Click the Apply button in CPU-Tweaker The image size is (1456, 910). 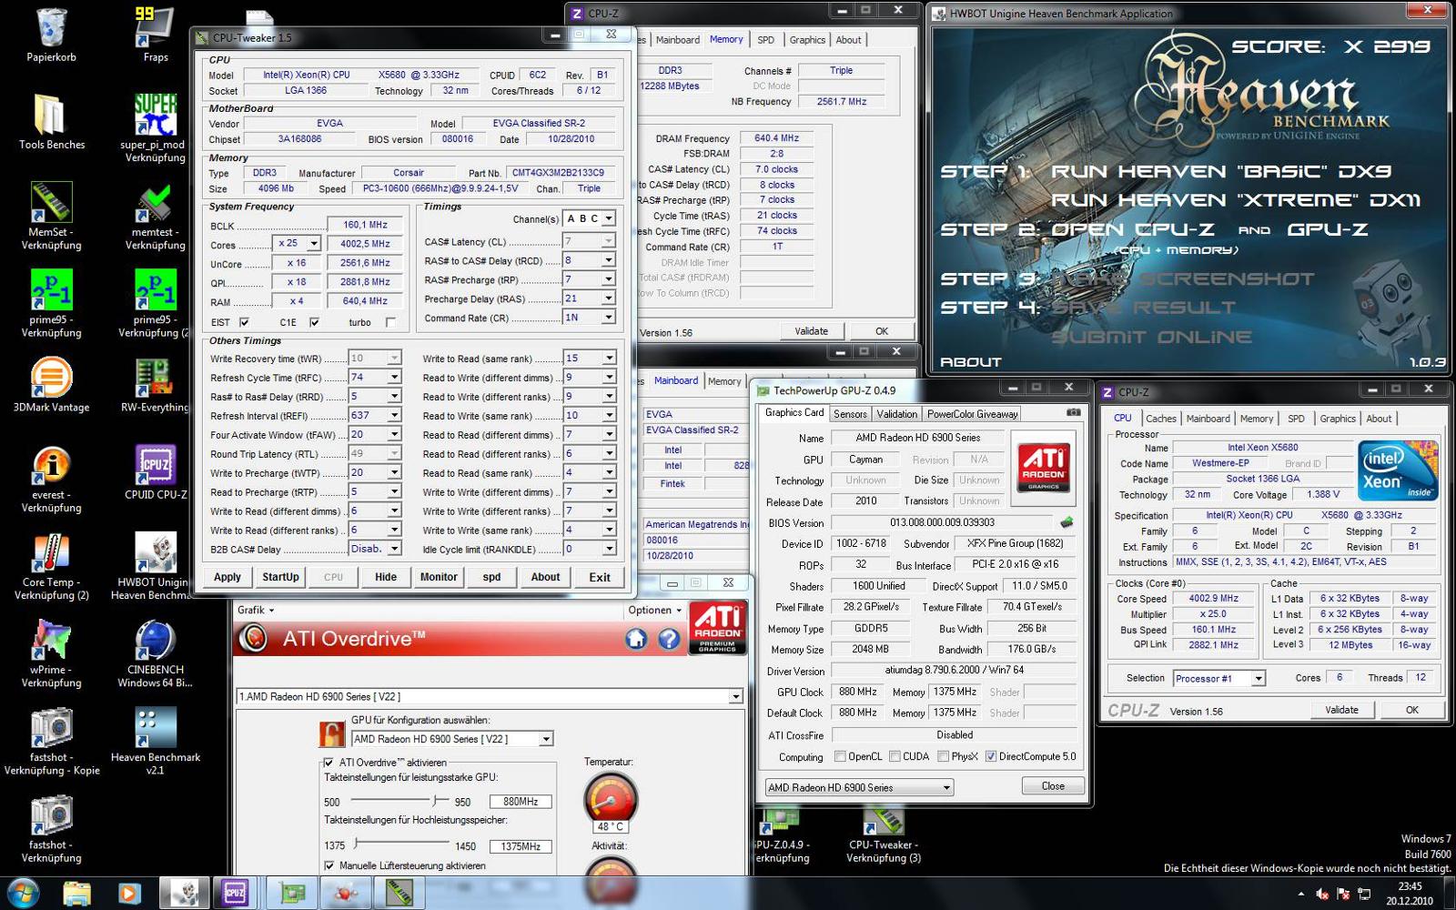(227, 577)
